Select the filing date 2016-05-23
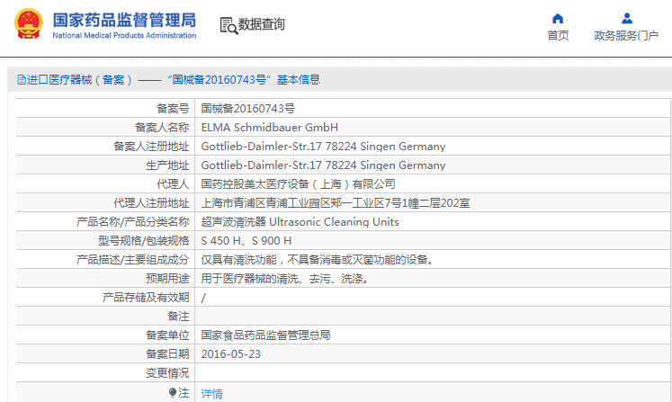This screenshot has height=402, width=672. pos(230,354)
